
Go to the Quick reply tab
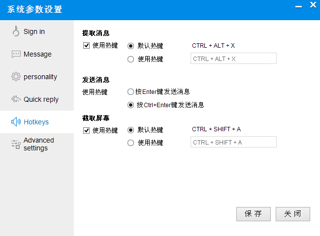[37, 99]
